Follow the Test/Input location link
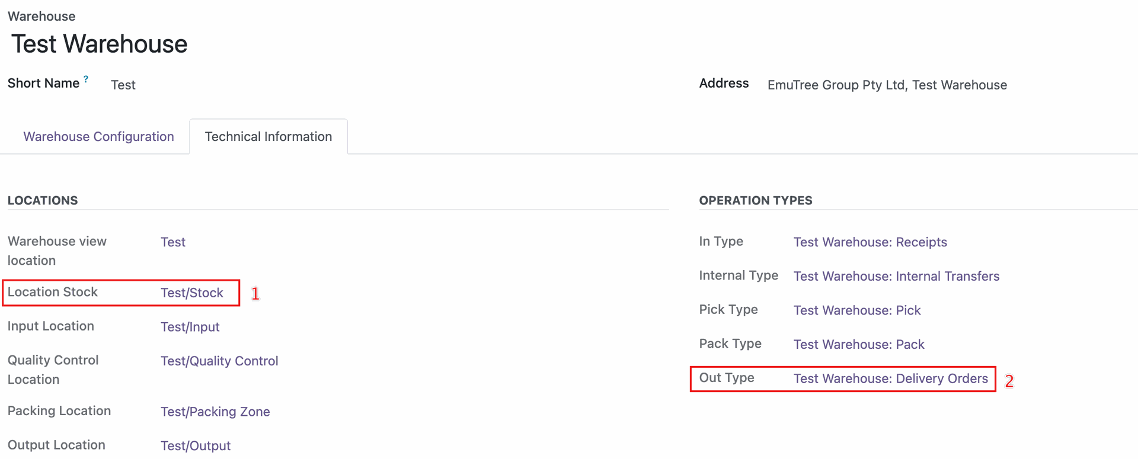 point(190,327)
